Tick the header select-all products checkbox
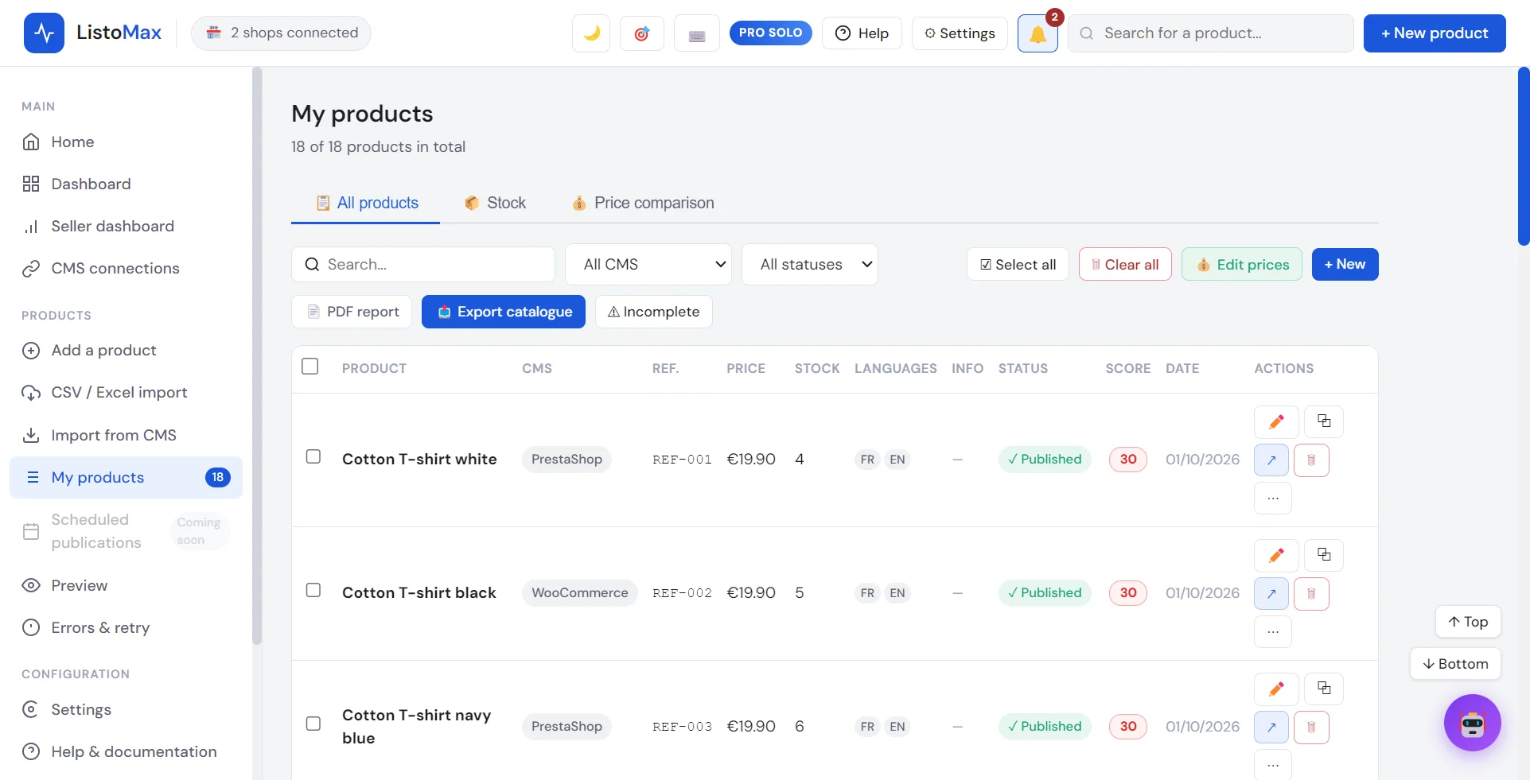Image resolution: width=1530 pixels, height=780 pixels. coord(310,367)
